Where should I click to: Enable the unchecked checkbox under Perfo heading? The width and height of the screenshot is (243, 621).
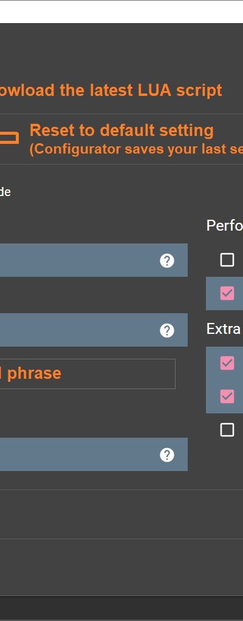click(227, 260)
